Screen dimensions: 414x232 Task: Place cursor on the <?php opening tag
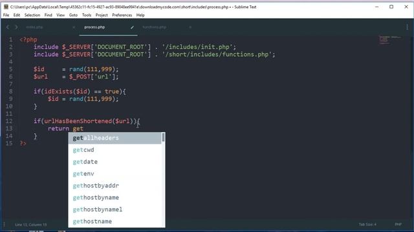(x=28, y=40)
